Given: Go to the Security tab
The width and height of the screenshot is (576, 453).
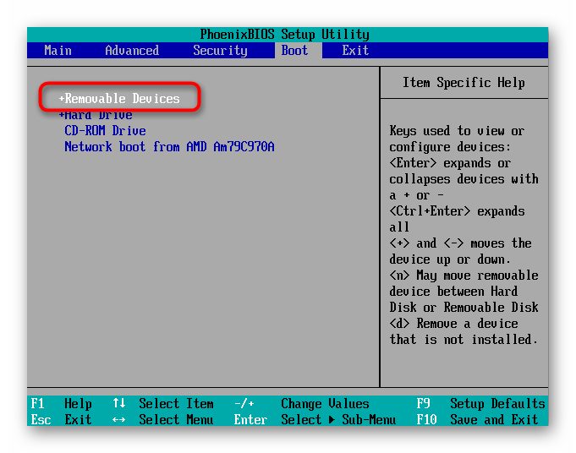Looking at the screenshot, I should pos(220,51).
